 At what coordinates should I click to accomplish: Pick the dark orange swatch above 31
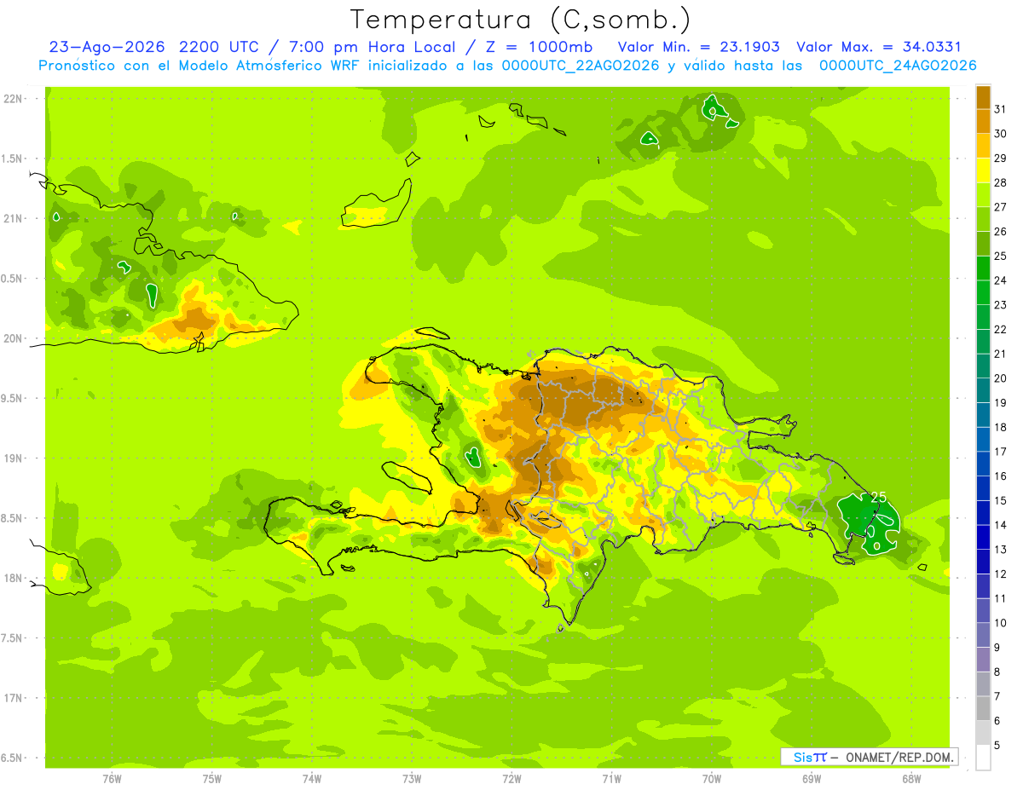pos(983,97)
